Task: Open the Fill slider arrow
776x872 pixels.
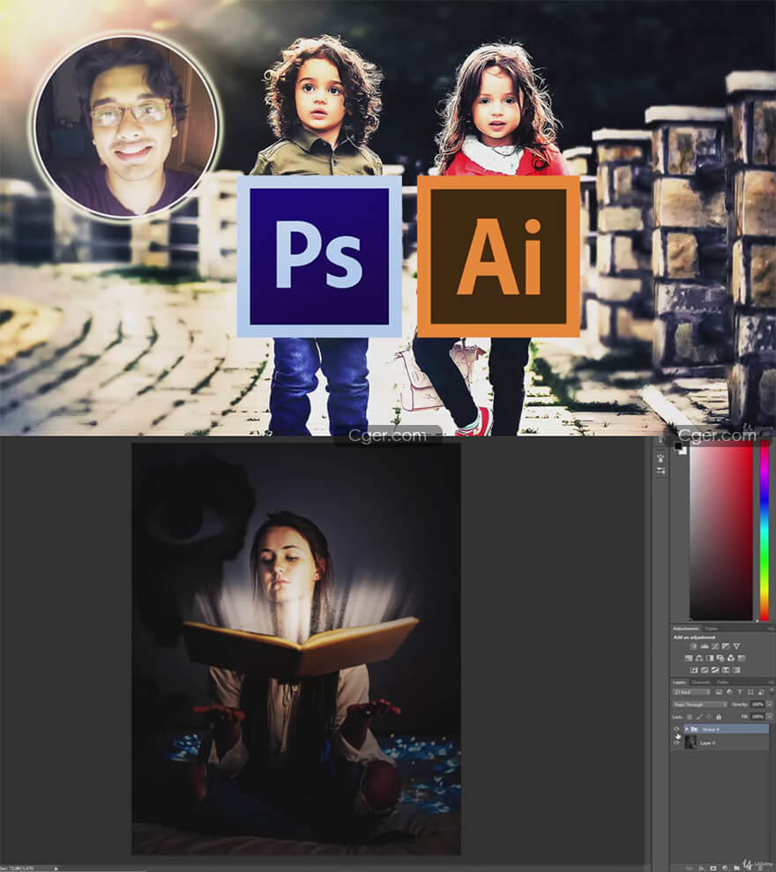Action: [769, 717]
